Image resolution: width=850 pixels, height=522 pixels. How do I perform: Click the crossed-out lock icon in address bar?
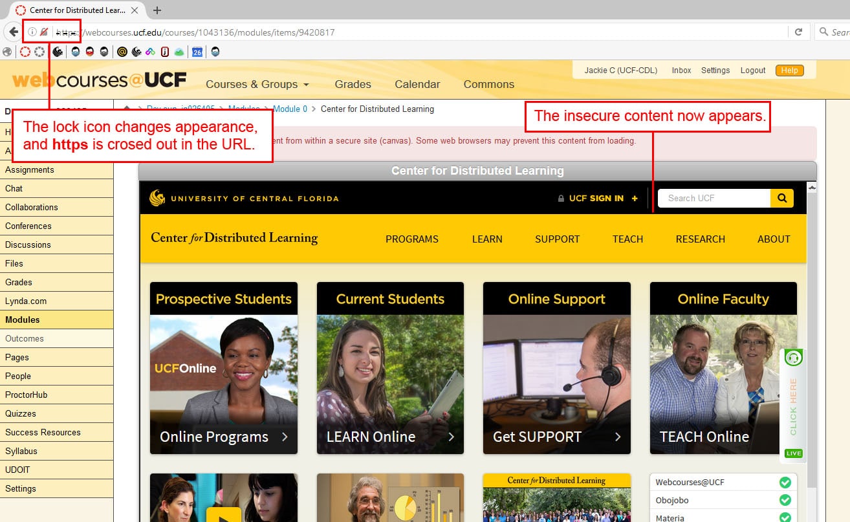coord(44,32)
